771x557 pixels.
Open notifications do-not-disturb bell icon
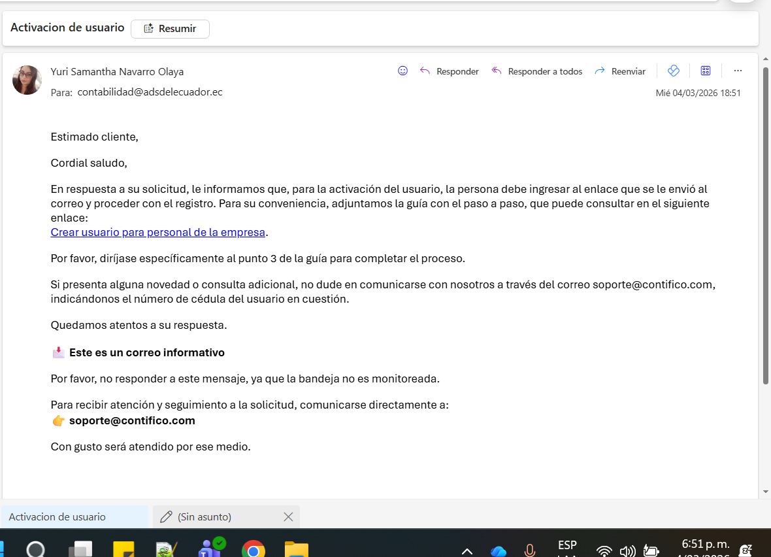coord(746,550)
